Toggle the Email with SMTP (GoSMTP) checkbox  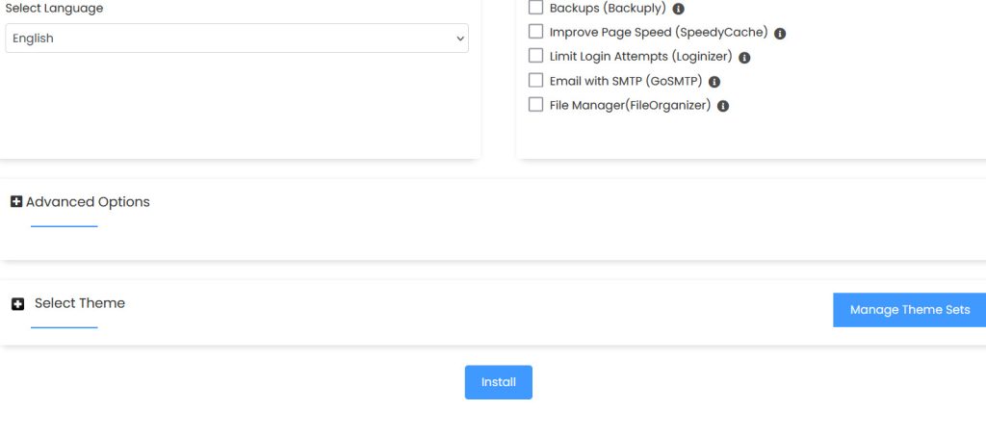[535, 81]
